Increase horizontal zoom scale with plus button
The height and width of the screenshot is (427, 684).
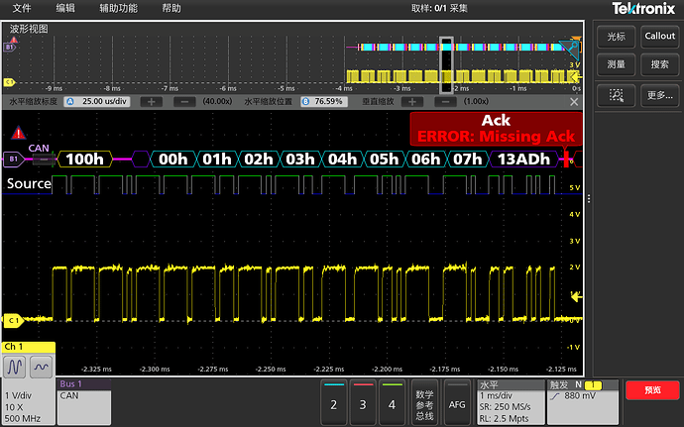tap(150, 102)
